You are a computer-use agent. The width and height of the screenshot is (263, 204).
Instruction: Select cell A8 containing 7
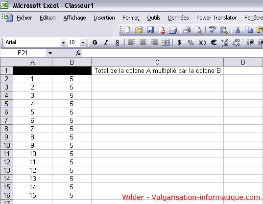click(32, 129)
